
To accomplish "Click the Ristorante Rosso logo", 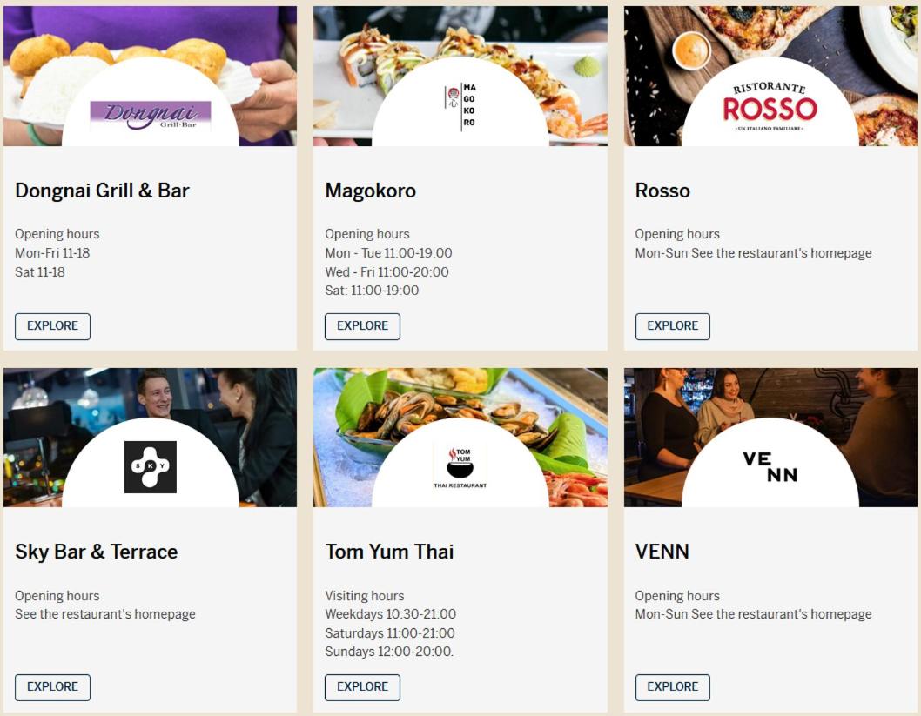I will (x=770, y=108).
